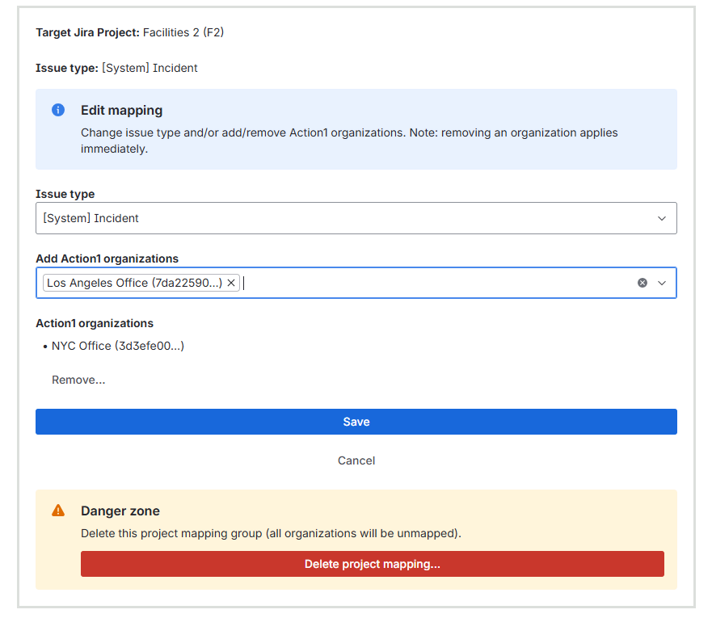Click the Remove... link under Action1 organizations
Screen dimensions: 712x618
[x=78, y=379]
